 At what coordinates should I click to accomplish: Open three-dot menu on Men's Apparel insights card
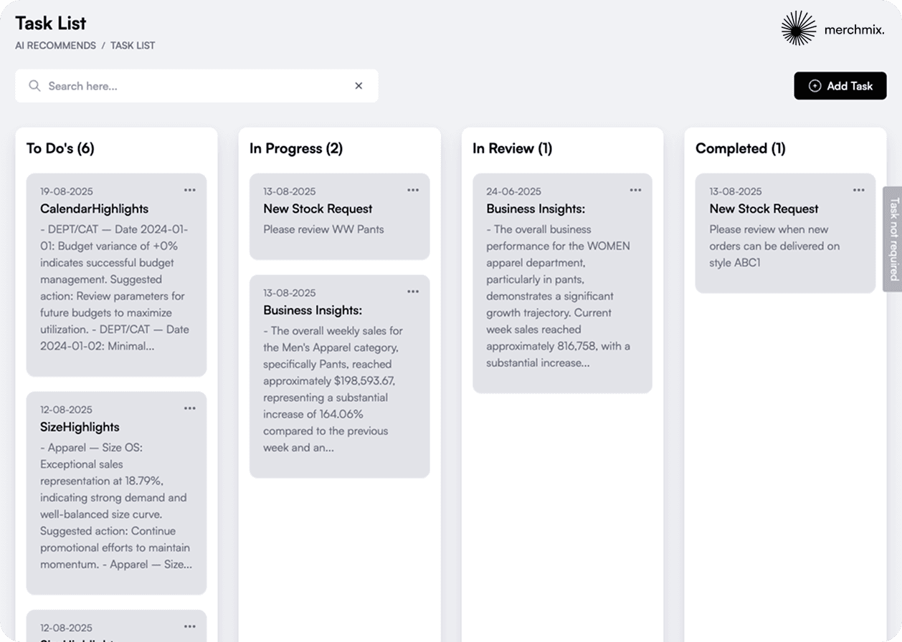click(413, 292)
